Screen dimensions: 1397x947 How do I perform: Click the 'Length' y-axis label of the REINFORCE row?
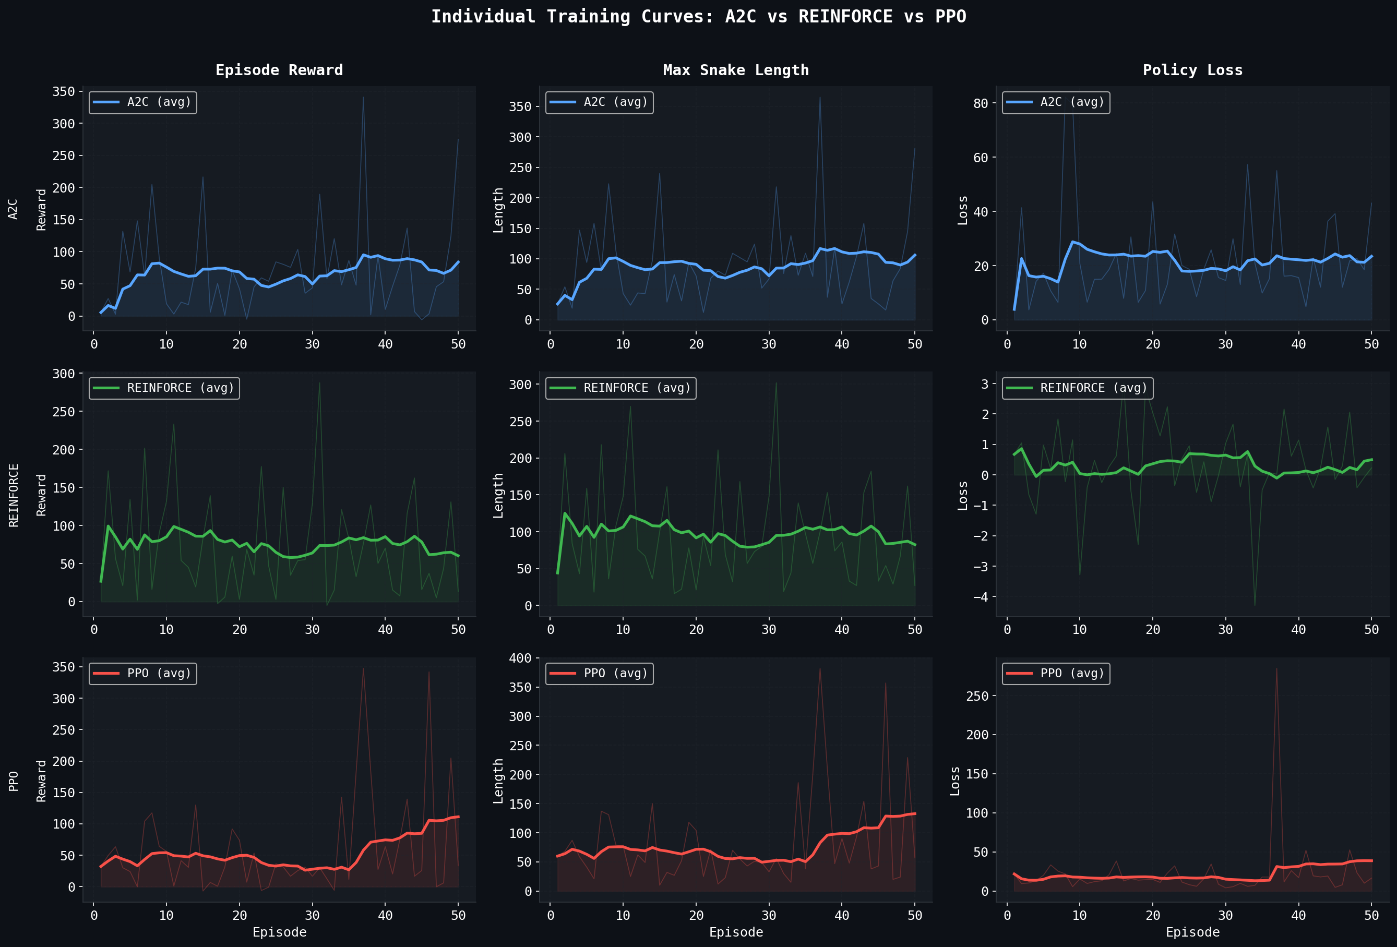pos(498,495)
